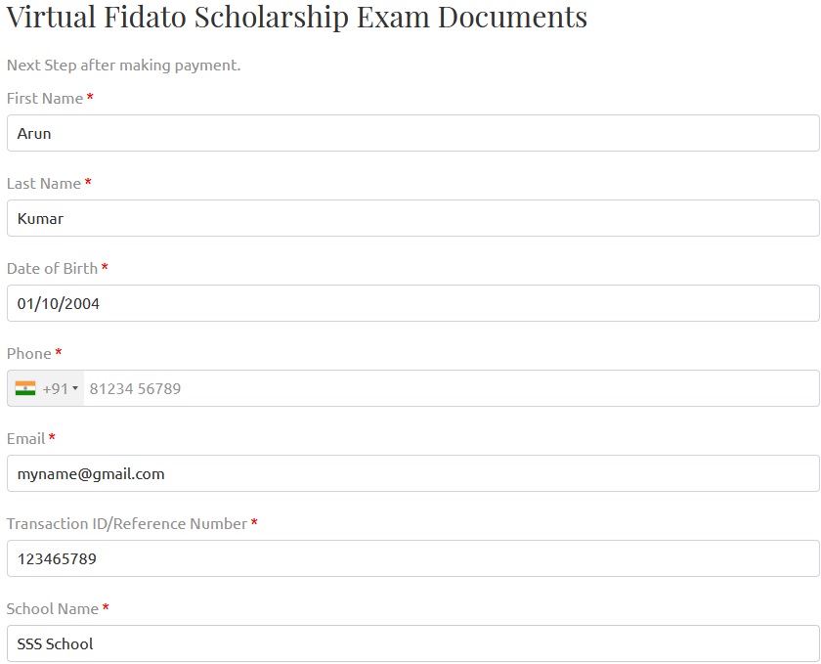Click the Next Step after making payment text
The height and width of the screenshot is (664, 821).
123,66
